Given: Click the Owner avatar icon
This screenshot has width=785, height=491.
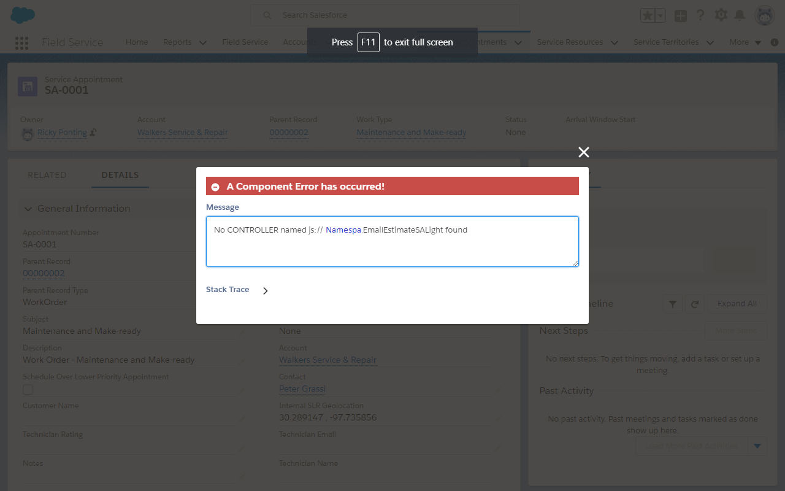Looking at the screenshot, I should pyautogui.click(x=28, y=134).
